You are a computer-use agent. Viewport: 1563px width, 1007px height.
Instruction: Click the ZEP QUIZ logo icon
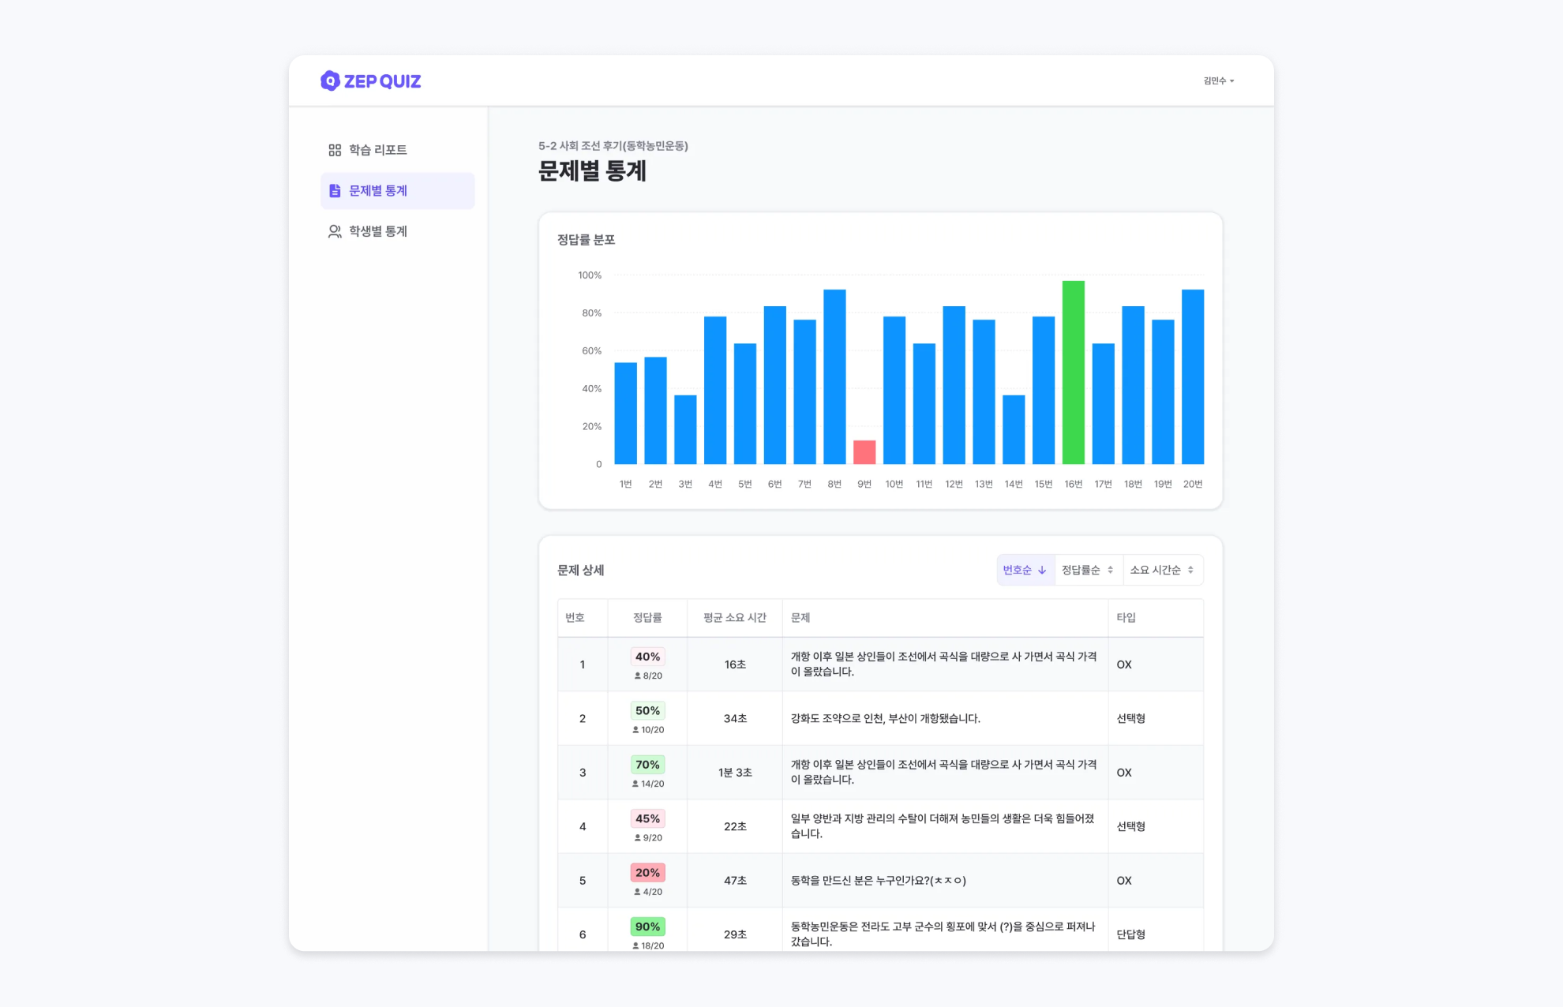tap(330, 80)
